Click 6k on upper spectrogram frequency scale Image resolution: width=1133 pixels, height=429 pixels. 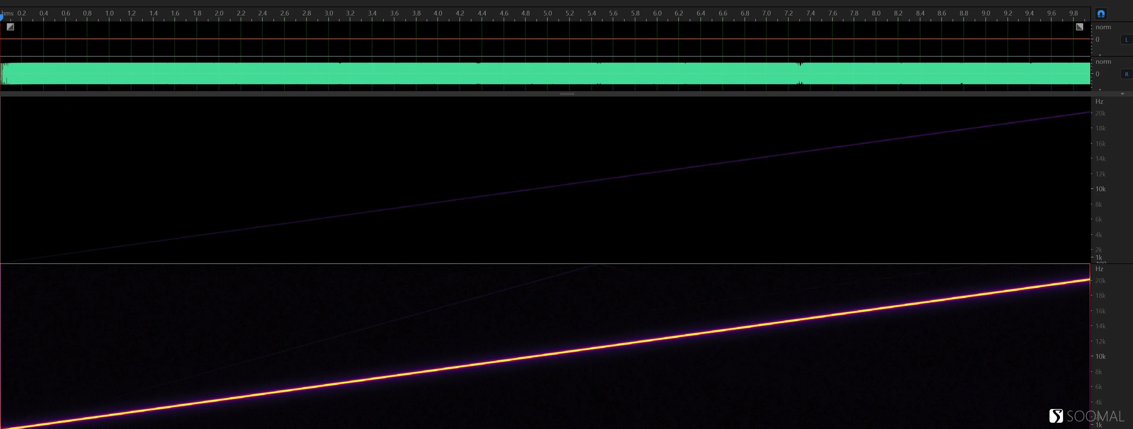pyautogui.click(x=1099, y=219)
